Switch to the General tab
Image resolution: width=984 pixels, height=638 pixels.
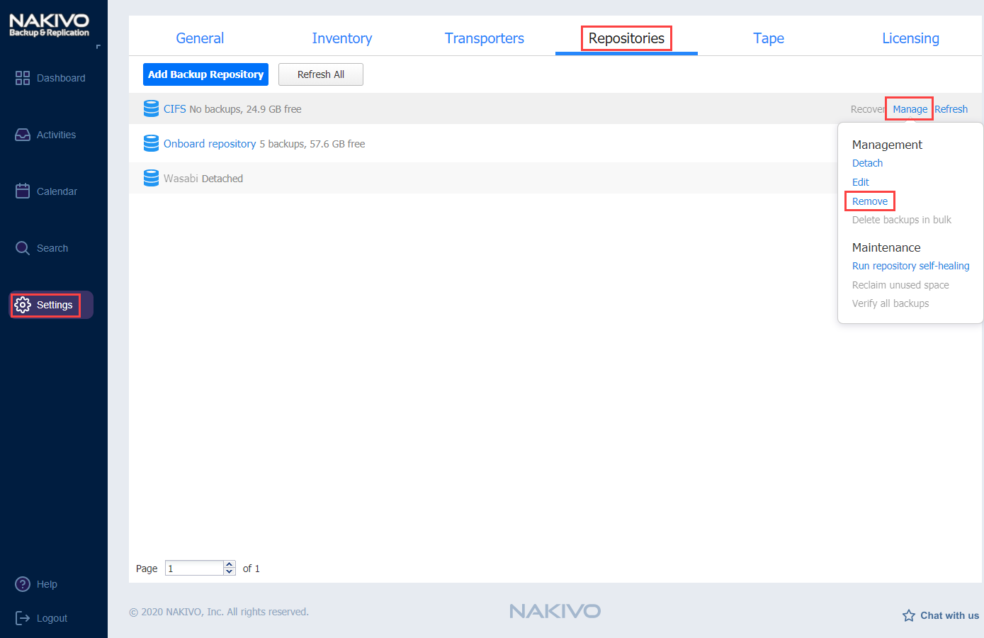coord(200,38)
